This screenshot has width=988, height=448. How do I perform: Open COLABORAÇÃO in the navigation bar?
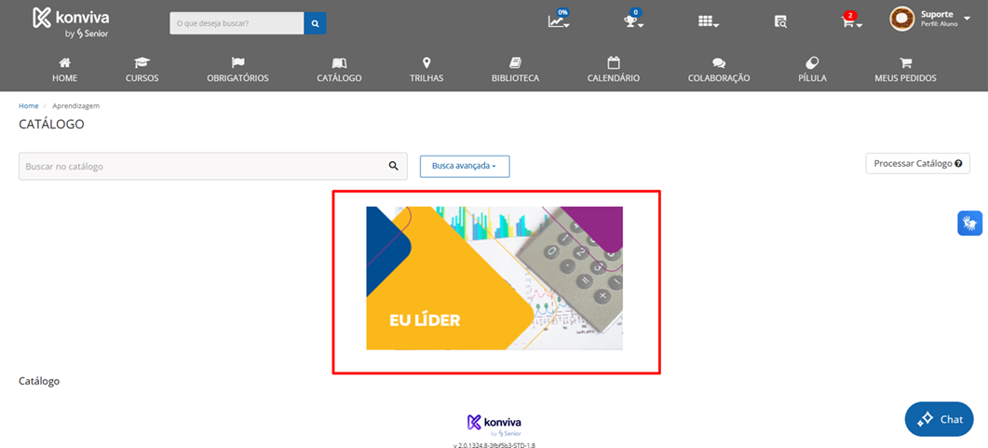click(719, 70)
